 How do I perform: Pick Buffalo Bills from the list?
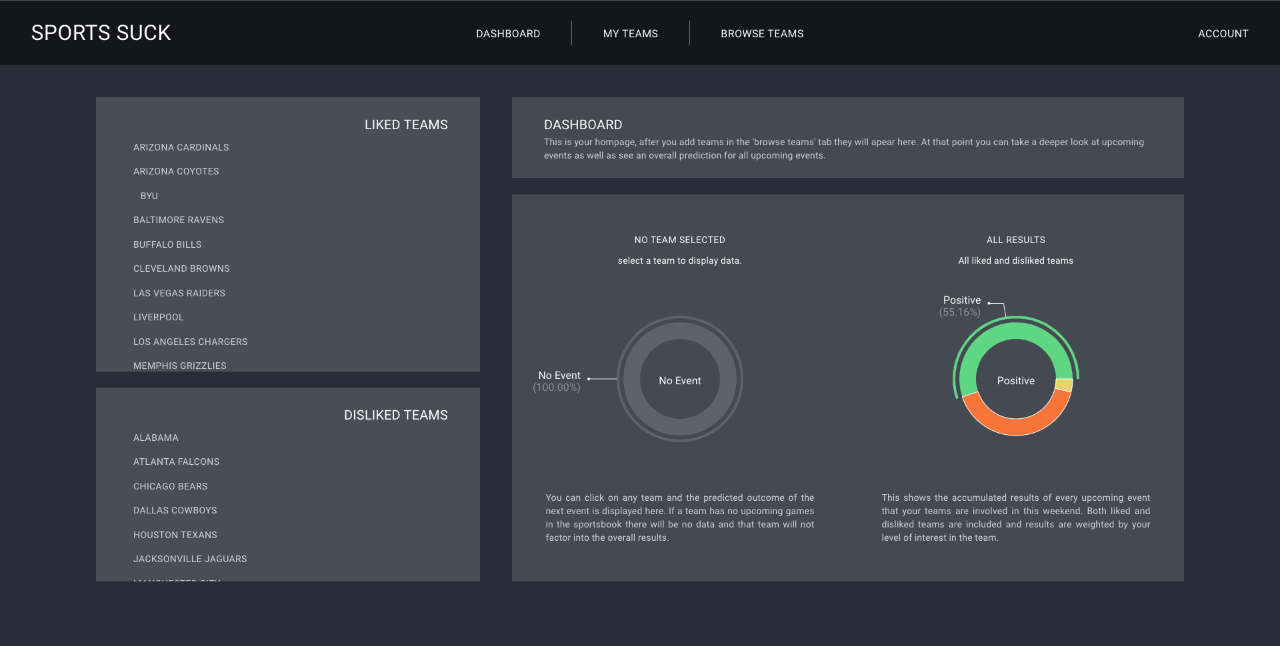pyautogui.click(x=167, y=244)
